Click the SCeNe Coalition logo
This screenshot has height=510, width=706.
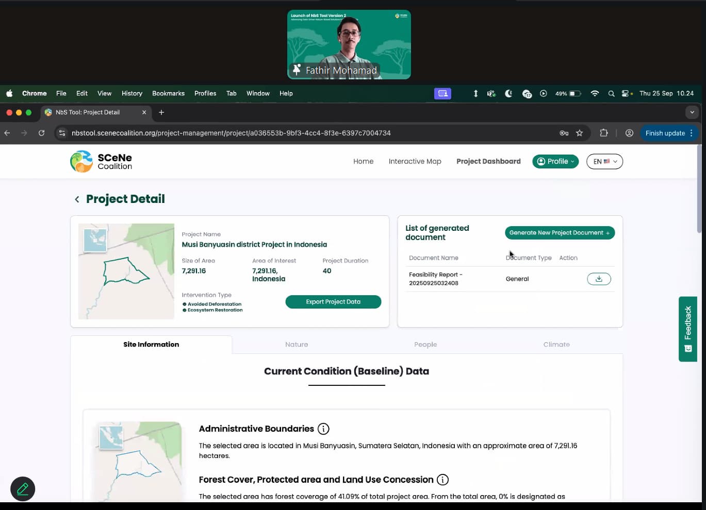click(x=101, y=161)
